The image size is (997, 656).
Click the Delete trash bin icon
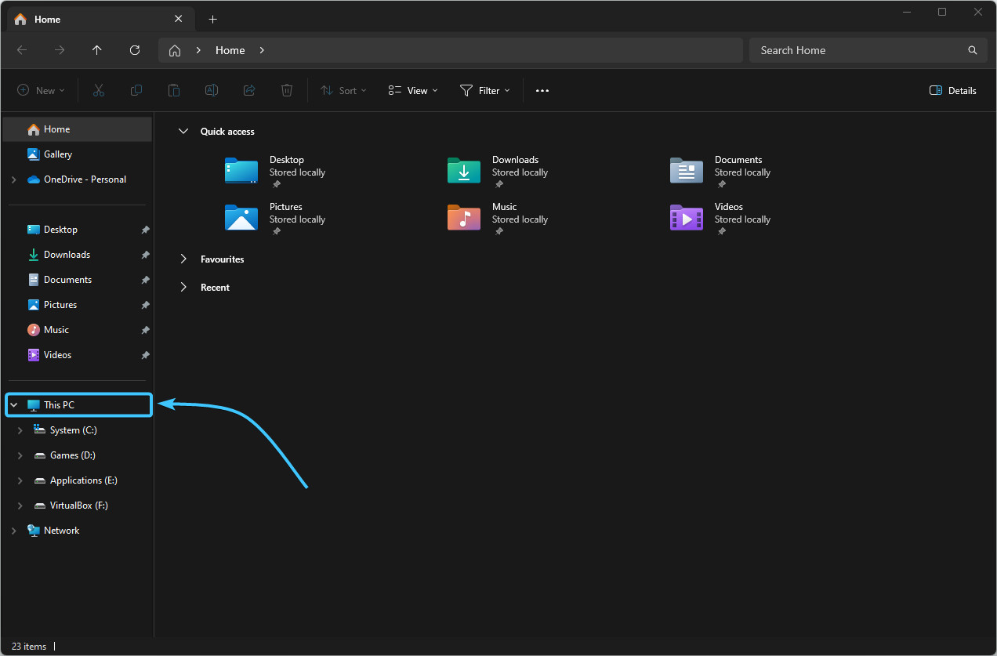coord(287,91)
